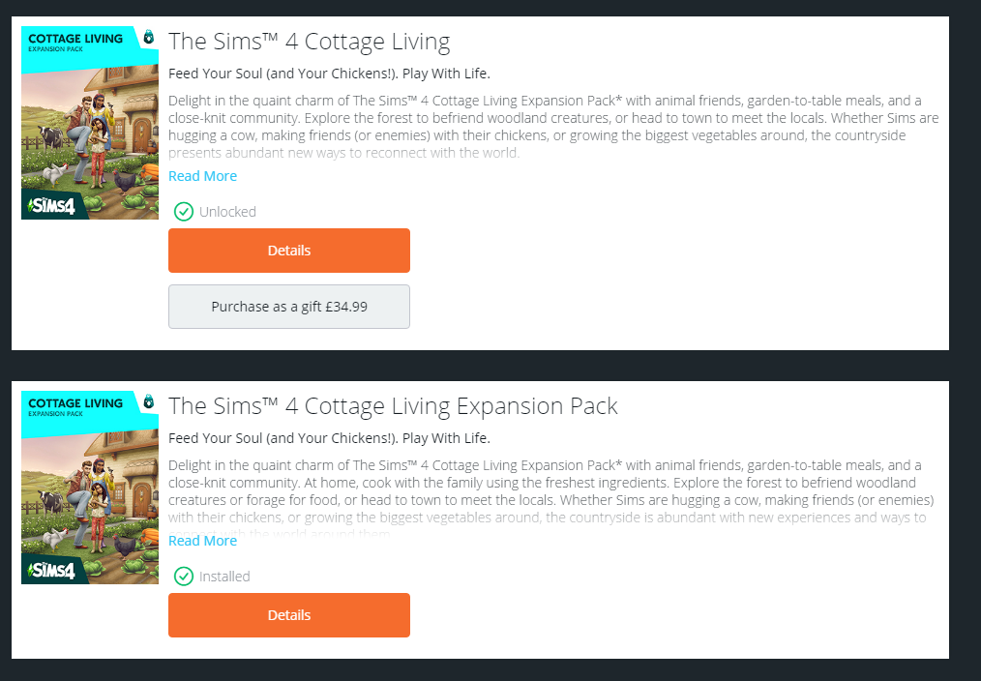
Task: Click the Sims 4 logo on the second cover
Action: pos(52,570)
